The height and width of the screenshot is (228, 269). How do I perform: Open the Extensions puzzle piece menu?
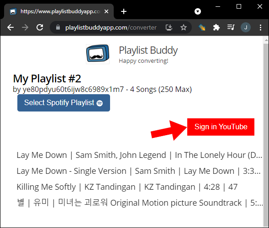point(216,27)
